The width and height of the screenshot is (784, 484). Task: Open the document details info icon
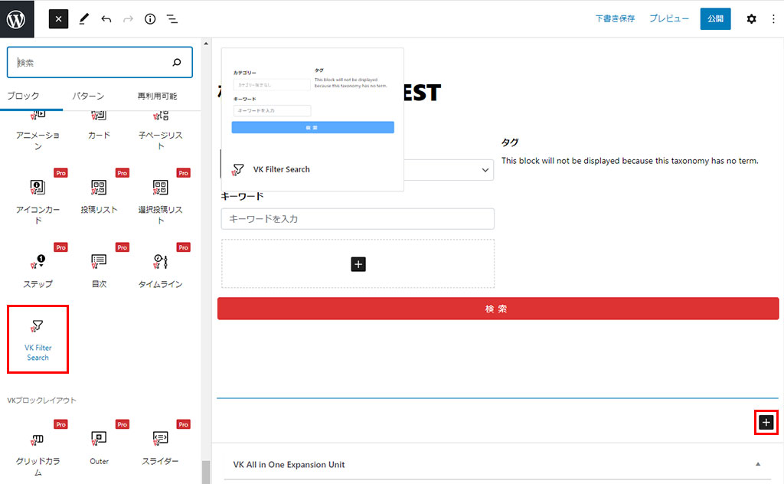pyautogui.click(x=150, y=19)
